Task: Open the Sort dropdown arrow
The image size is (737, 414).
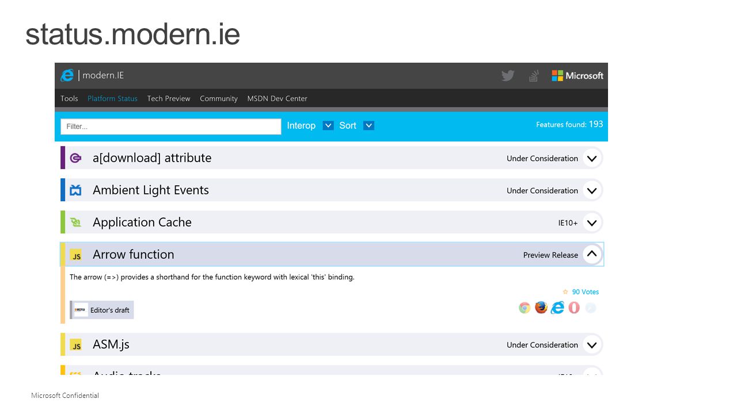Action: (x=369, y=125)
